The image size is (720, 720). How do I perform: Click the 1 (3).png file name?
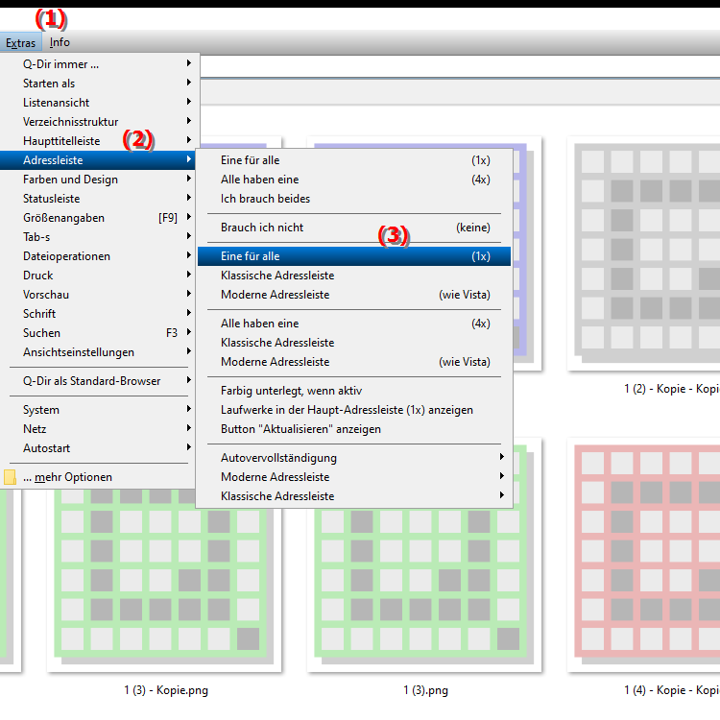tap(425, 690)
